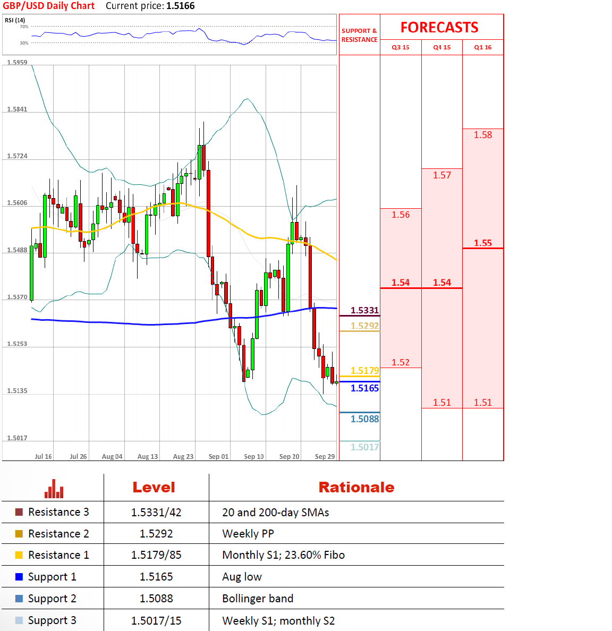This screenshot has width=612, height=631.
Task: Click the Jul 16 date axis label
Action: [43, 456]
